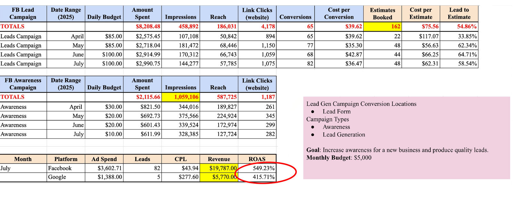Click the 375,566 awareness May impressions

pos(181,116)
